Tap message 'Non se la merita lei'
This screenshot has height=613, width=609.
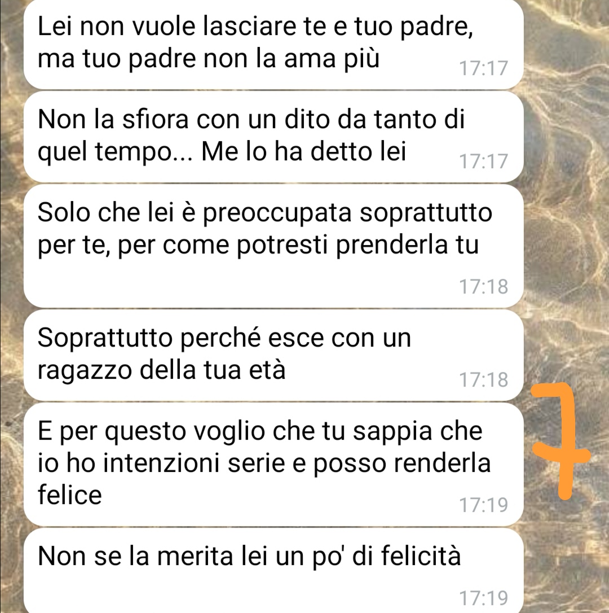(273, 571)
